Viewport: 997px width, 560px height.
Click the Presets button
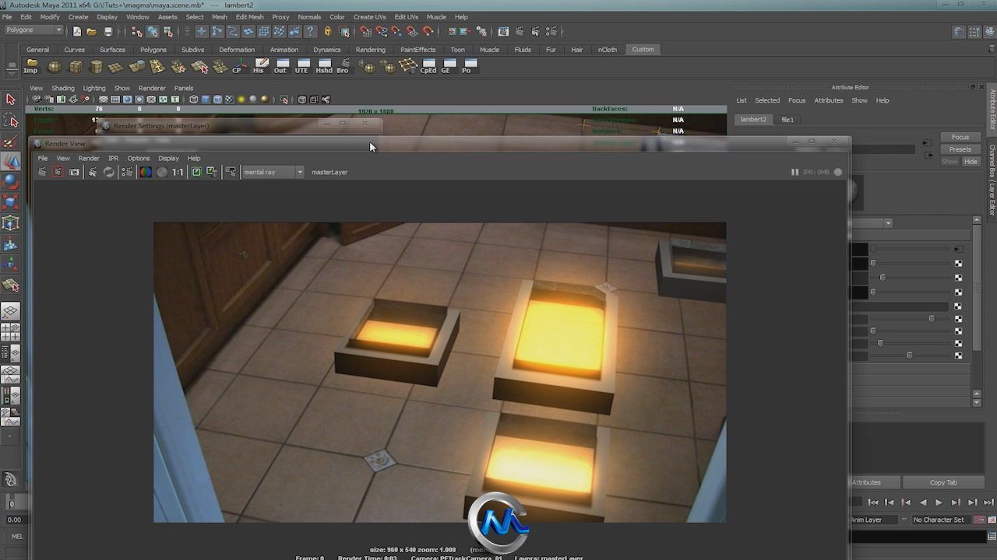[x=960, y=149]
